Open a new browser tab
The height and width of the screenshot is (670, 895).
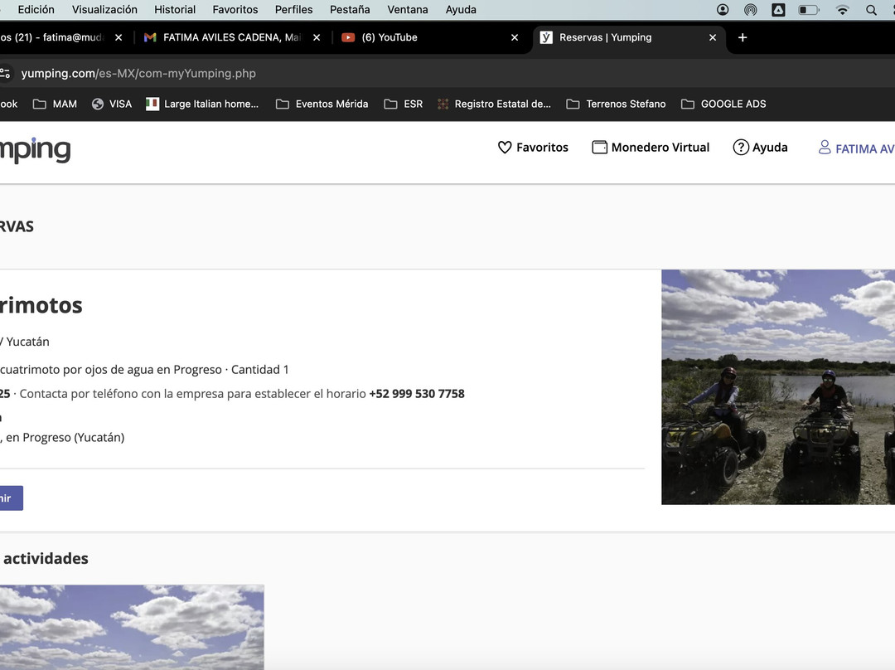coord(743,37)
